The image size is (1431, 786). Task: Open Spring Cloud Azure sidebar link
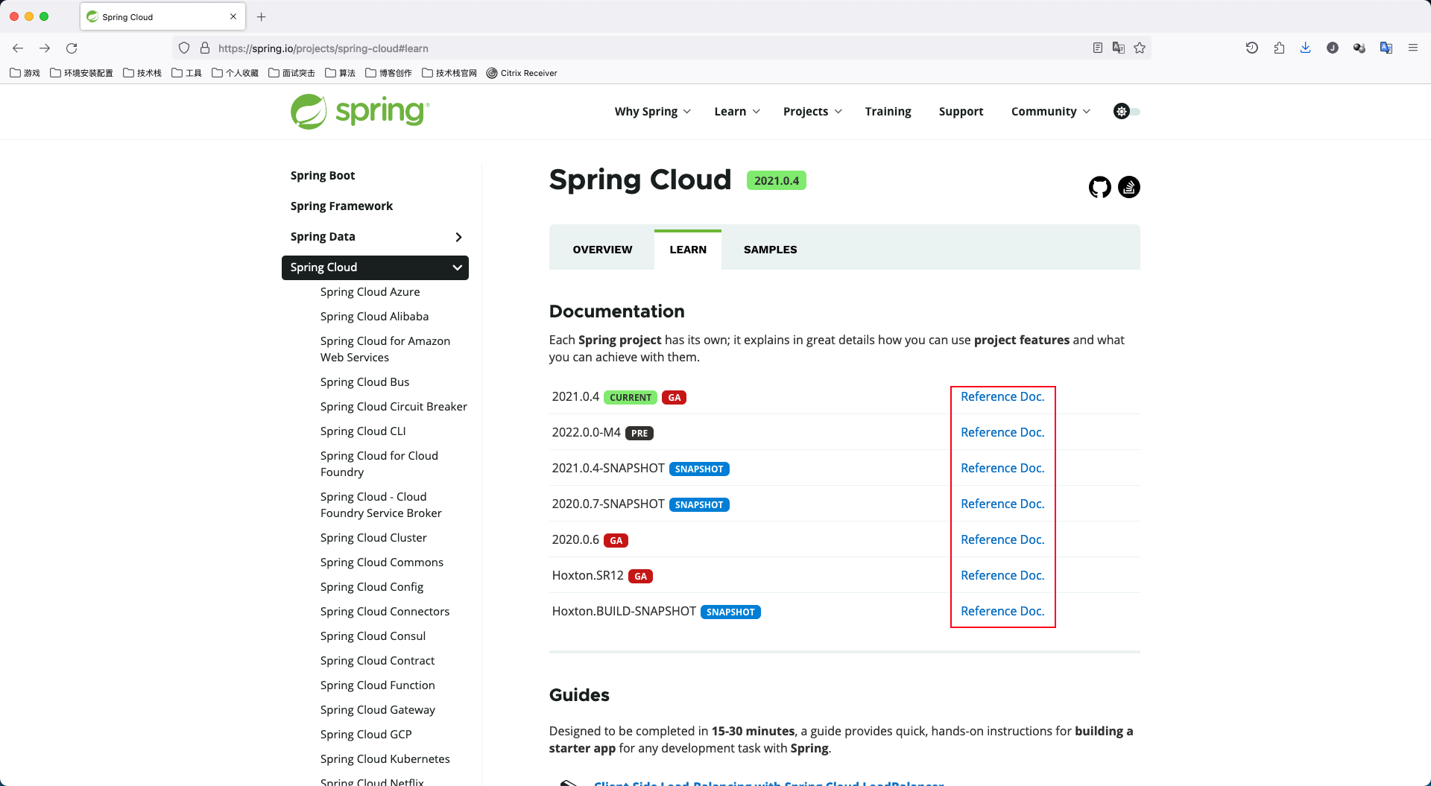pyautogui.click(x=370, y=292)
